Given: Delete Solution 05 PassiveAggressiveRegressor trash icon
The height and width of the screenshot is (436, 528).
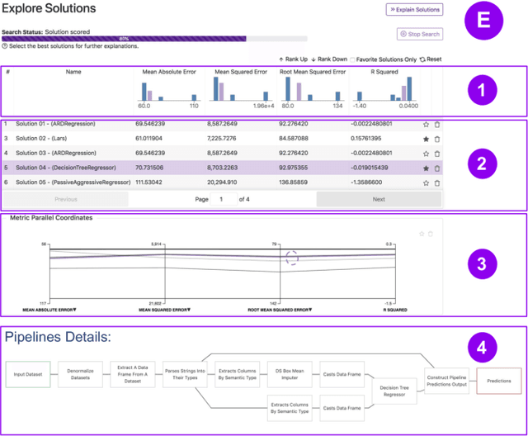Looking at the screenshot, I should [437, 183].
